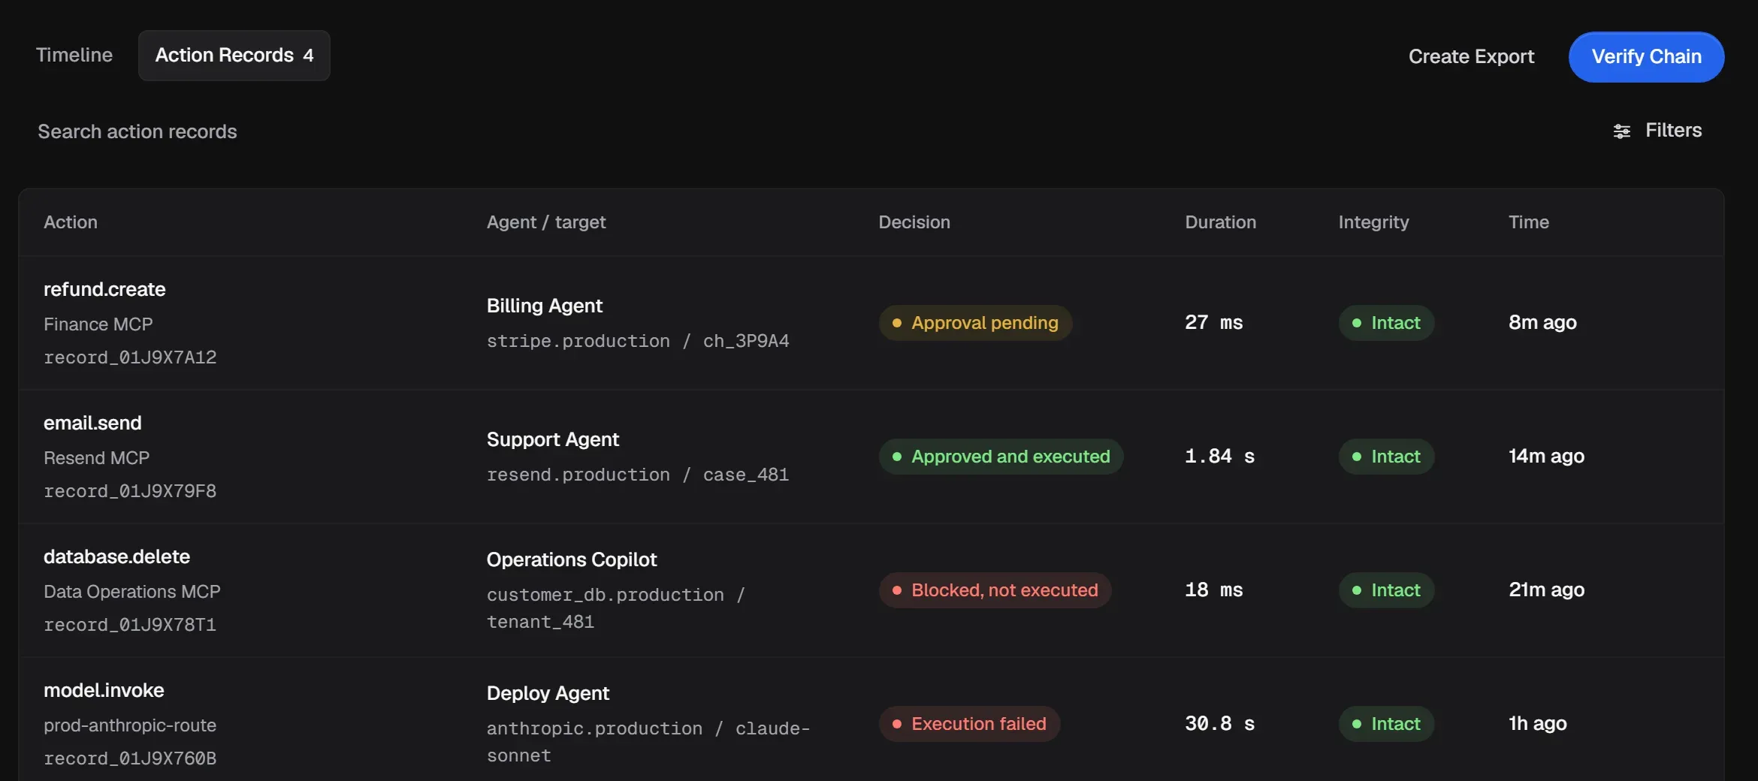
Task: Click the Intact badge in email.send row
Action: 1386,457
